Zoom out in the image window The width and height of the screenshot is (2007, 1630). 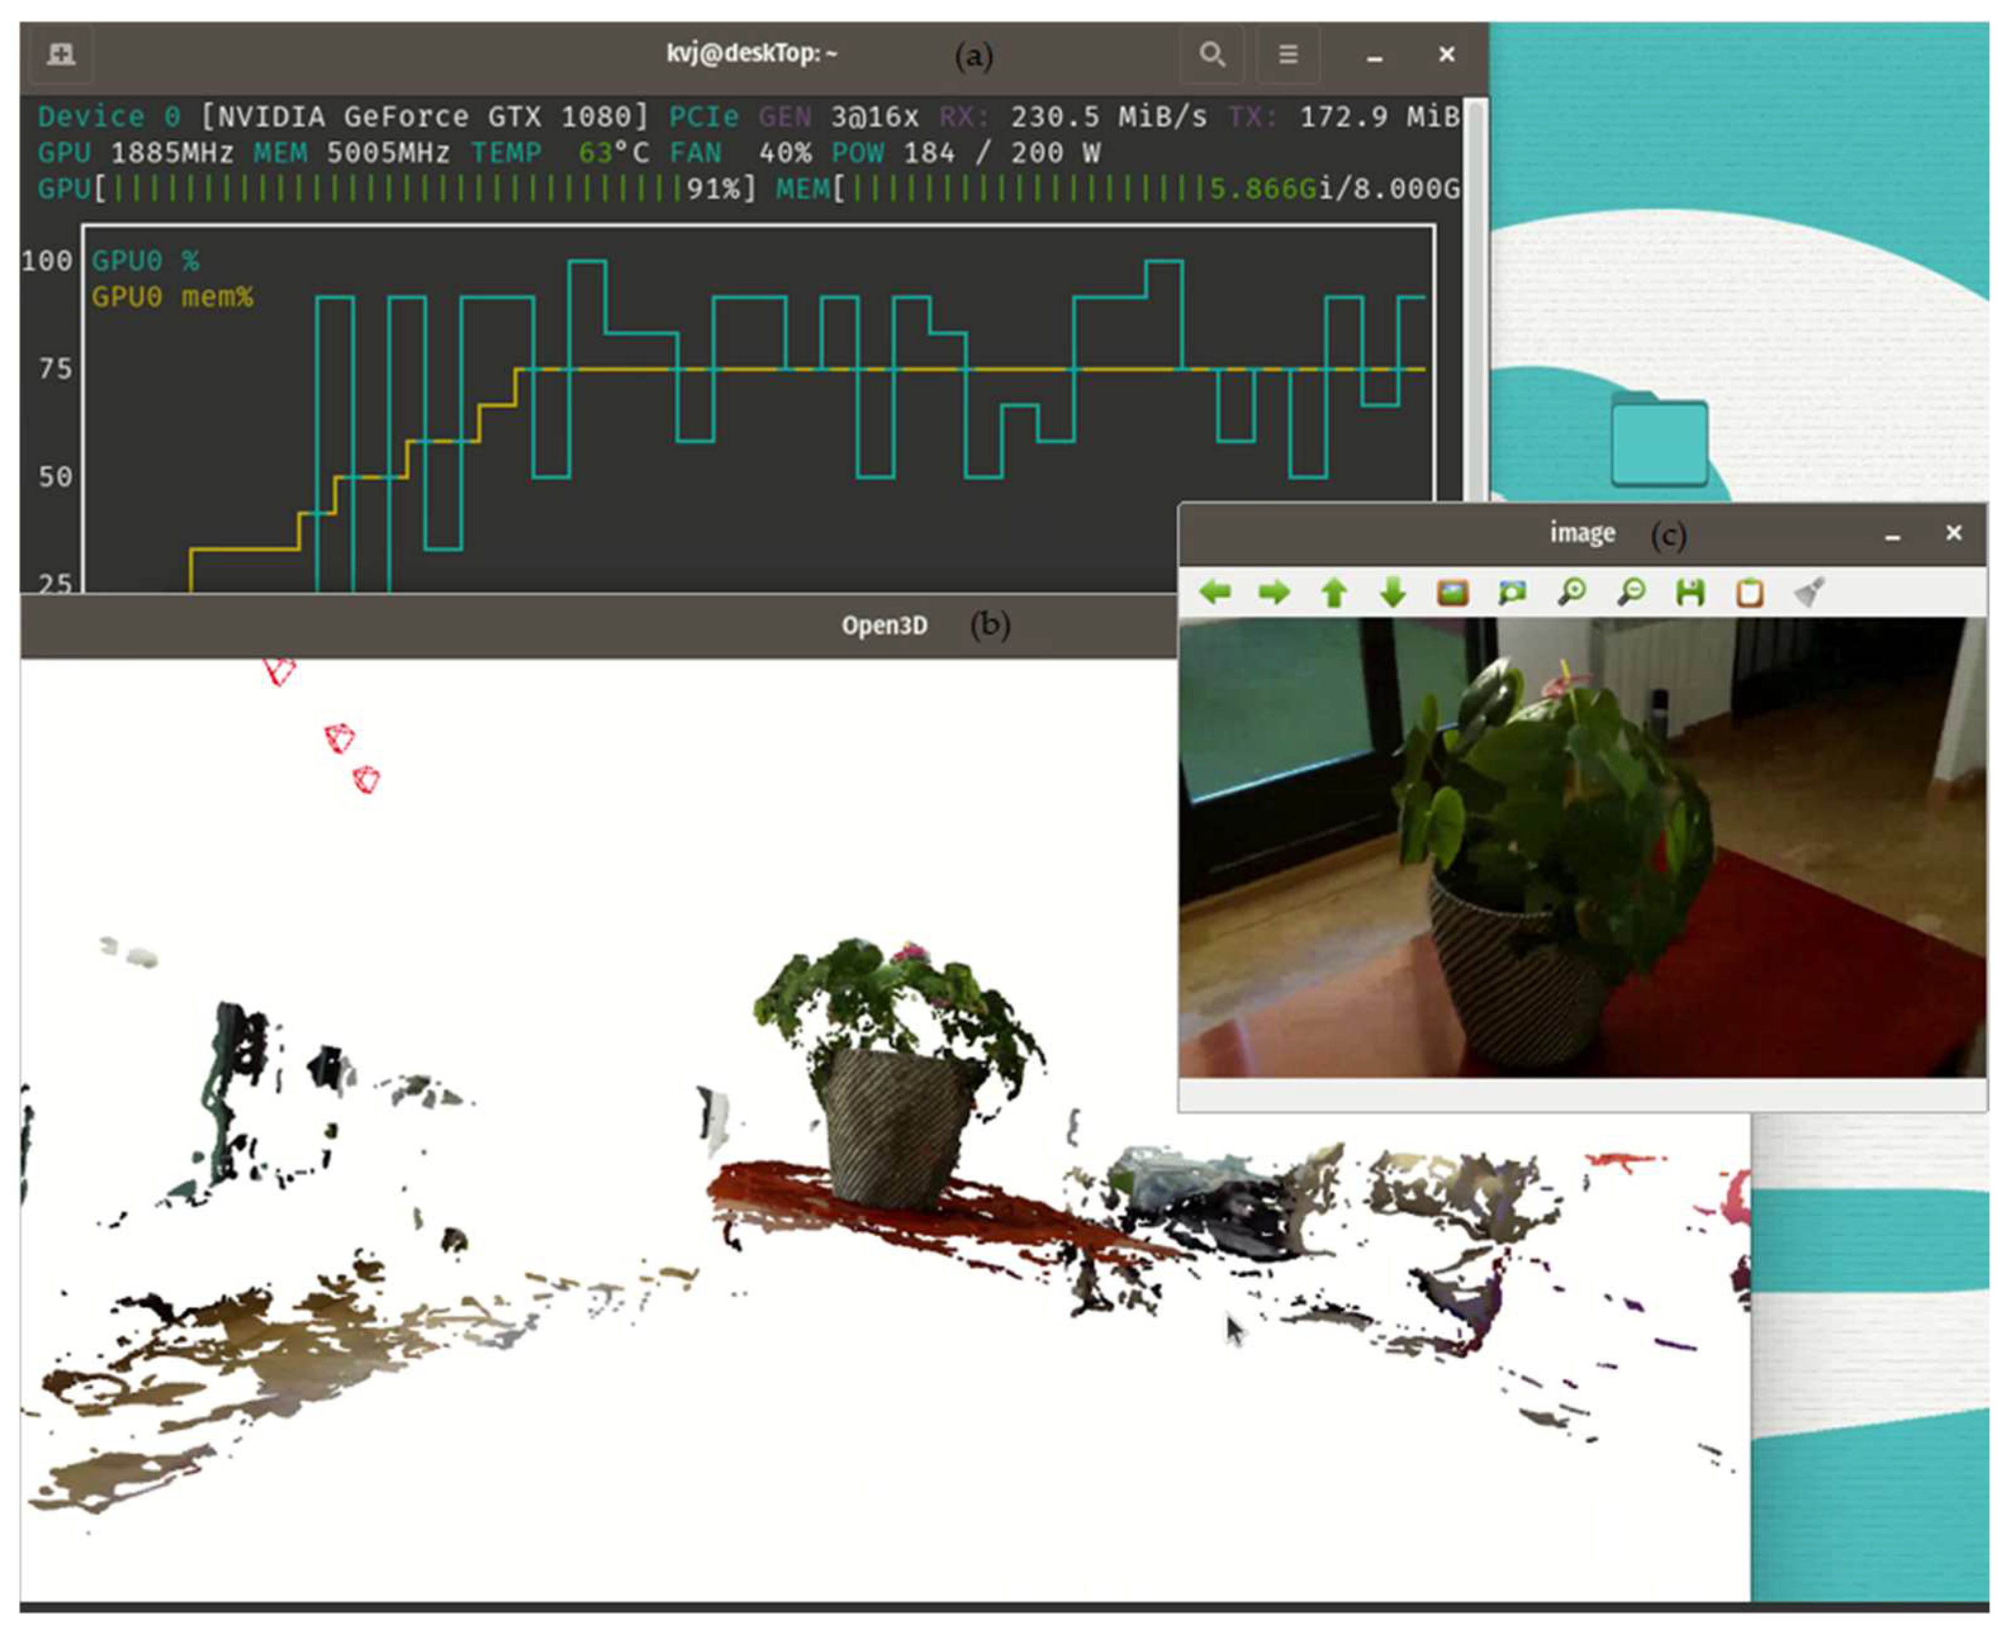pos(1632,593)
